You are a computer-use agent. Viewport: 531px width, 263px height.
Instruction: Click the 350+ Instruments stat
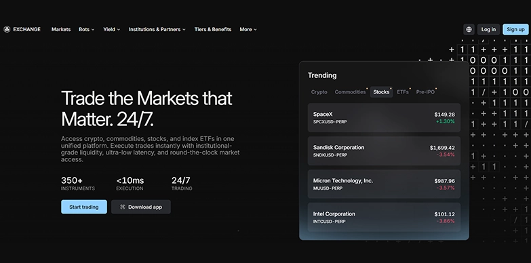tap(78, 184)
